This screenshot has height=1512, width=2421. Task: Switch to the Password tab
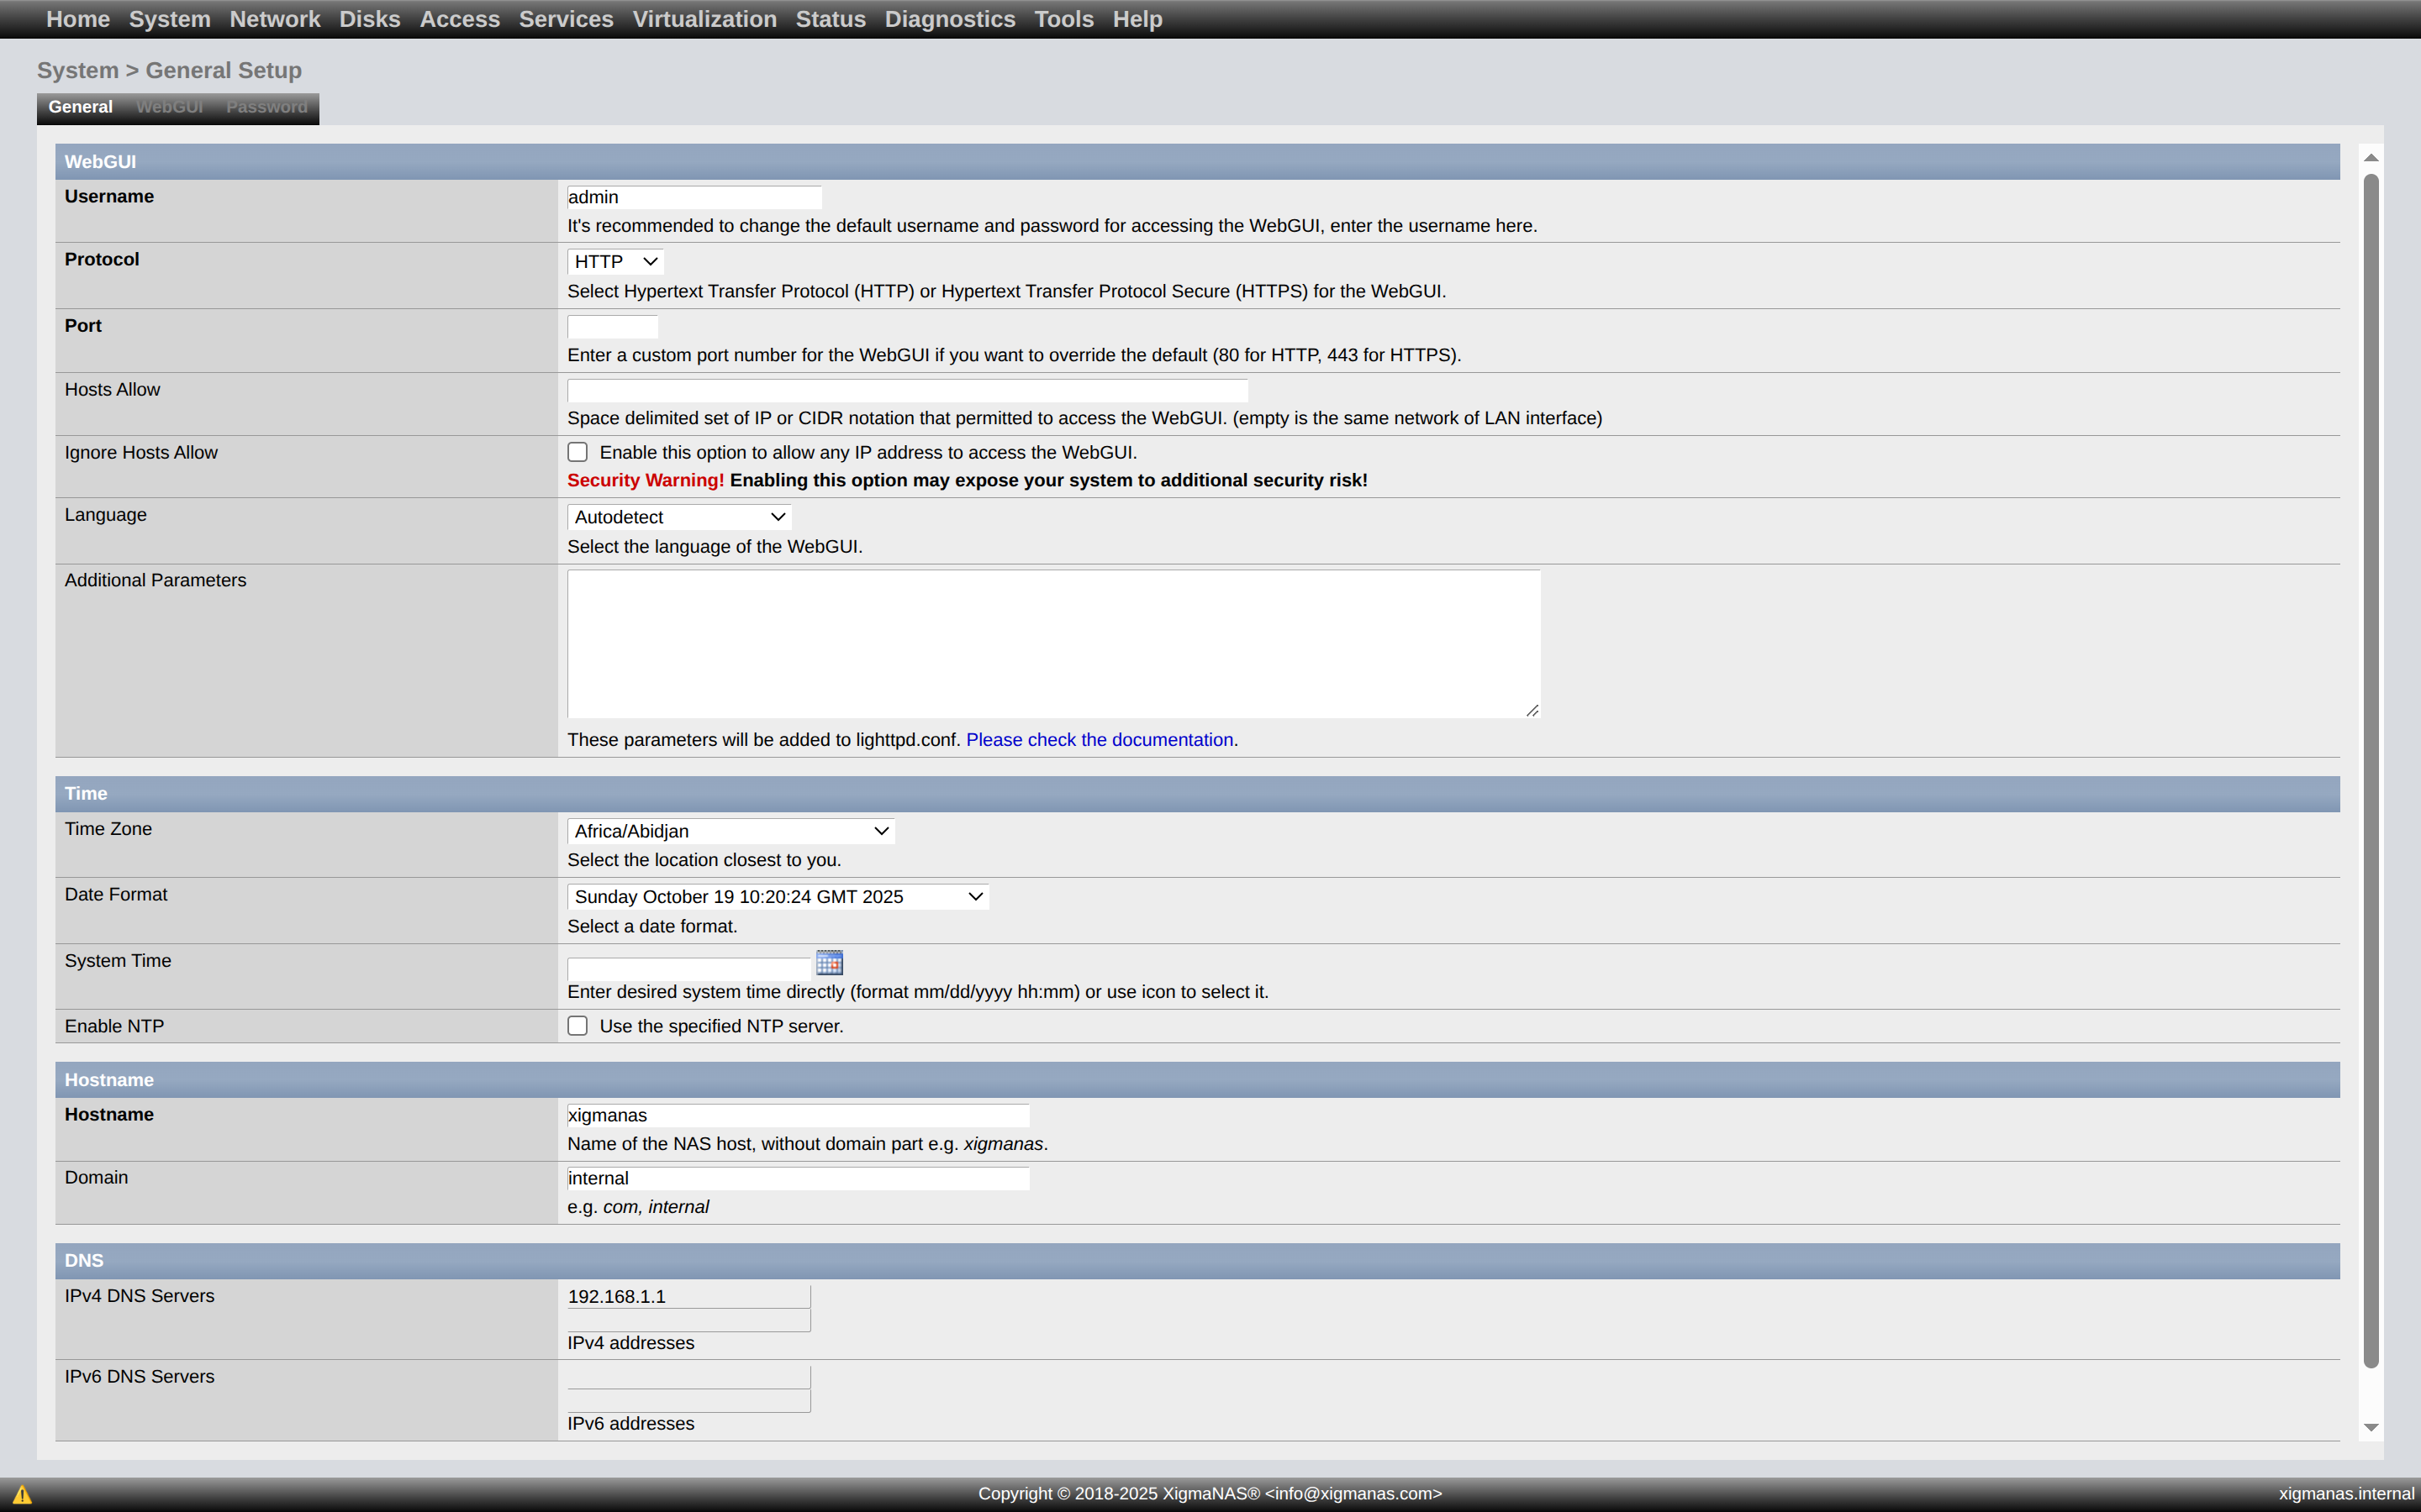click(266, 107)
